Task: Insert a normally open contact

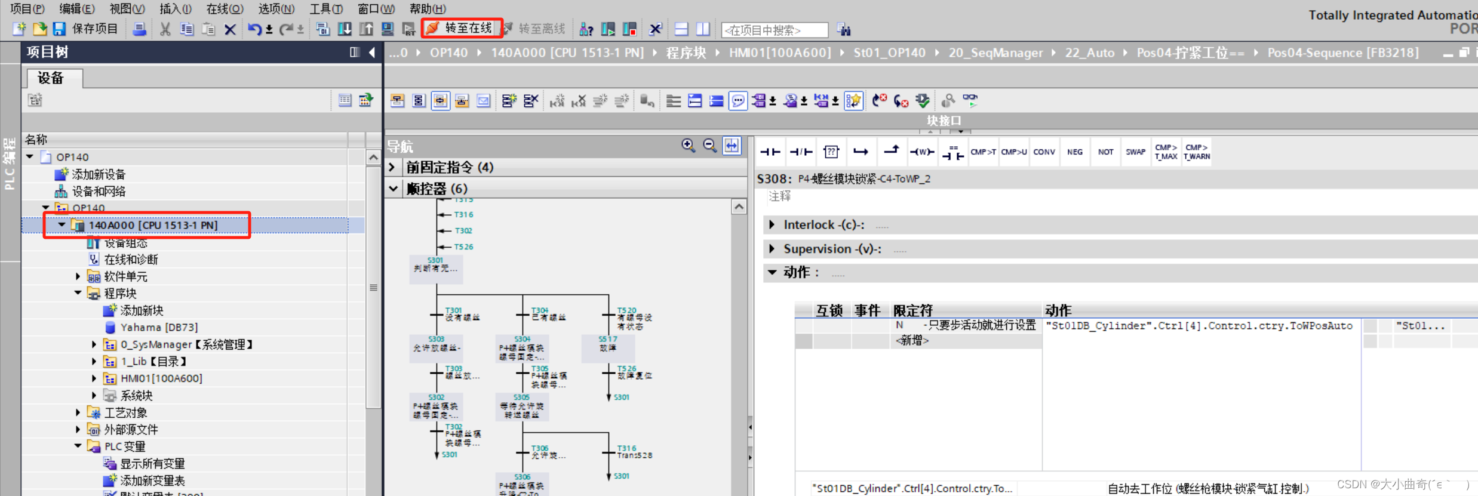Action: pos(770,152)
